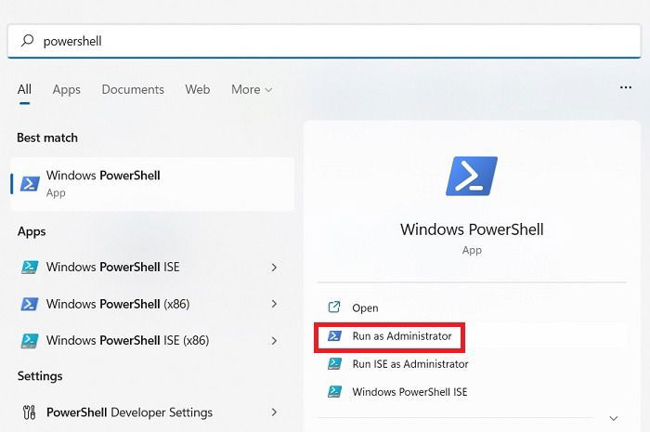
Task: Expand more actions with the down chevron
Action: (614, 418)
